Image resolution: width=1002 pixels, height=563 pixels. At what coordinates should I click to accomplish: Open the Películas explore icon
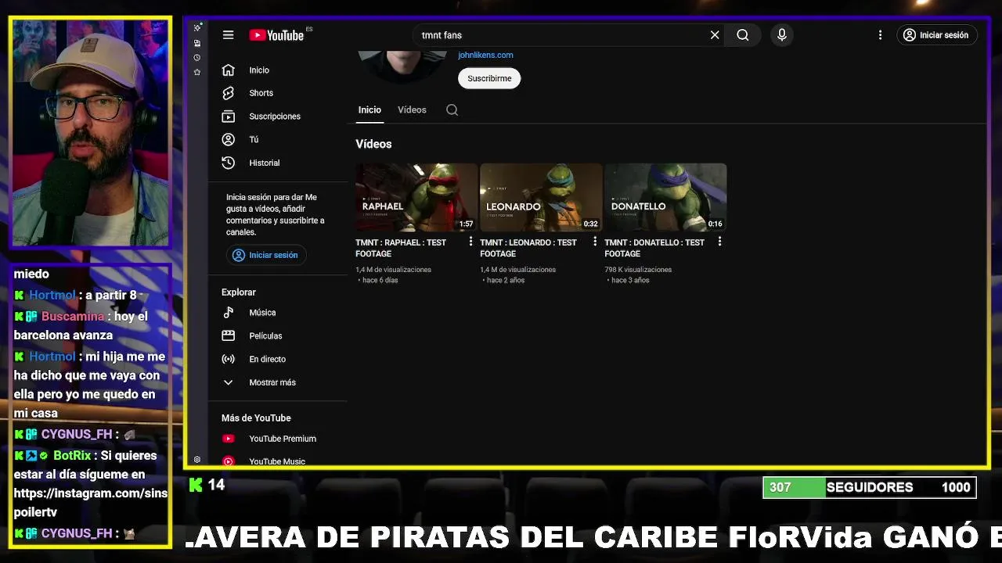tap(228, 335)
